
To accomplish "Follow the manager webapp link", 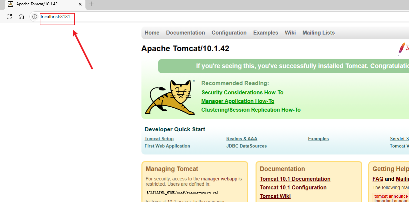I will (219, 179).
